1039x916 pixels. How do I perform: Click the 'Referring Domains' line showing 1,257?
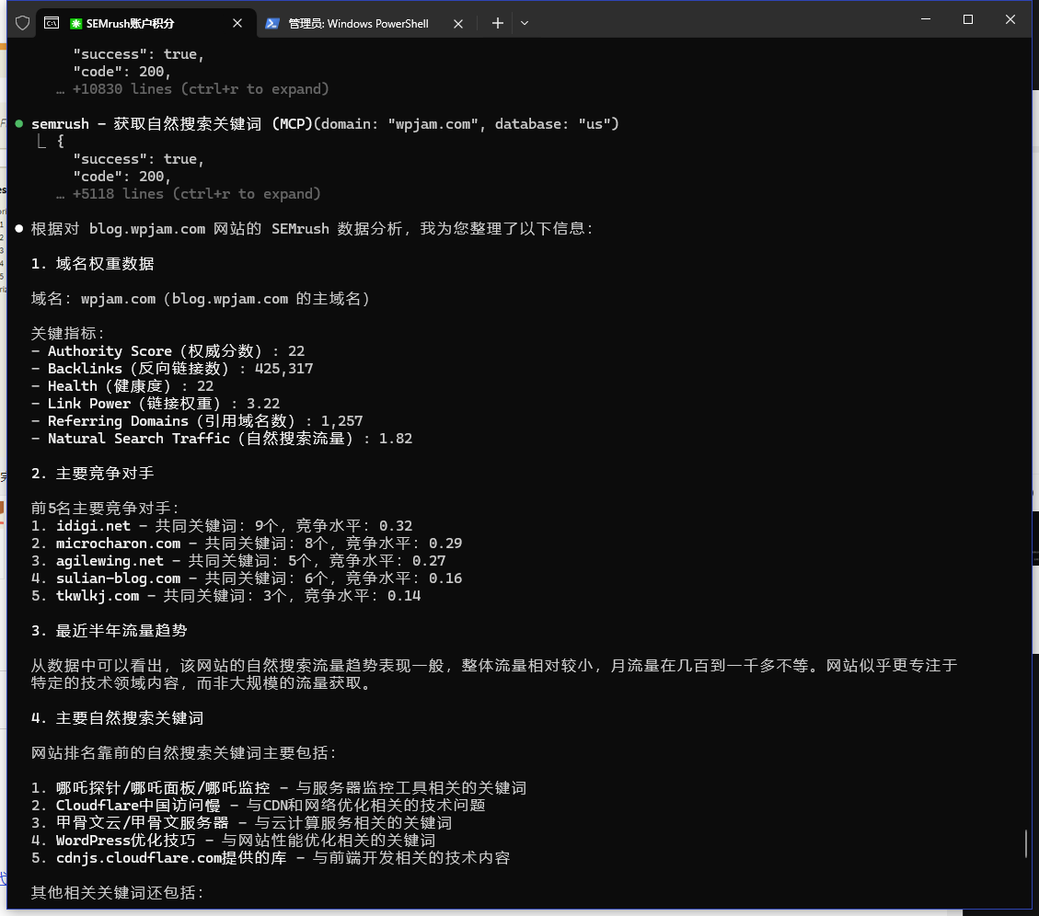click(x=197, y=421)
